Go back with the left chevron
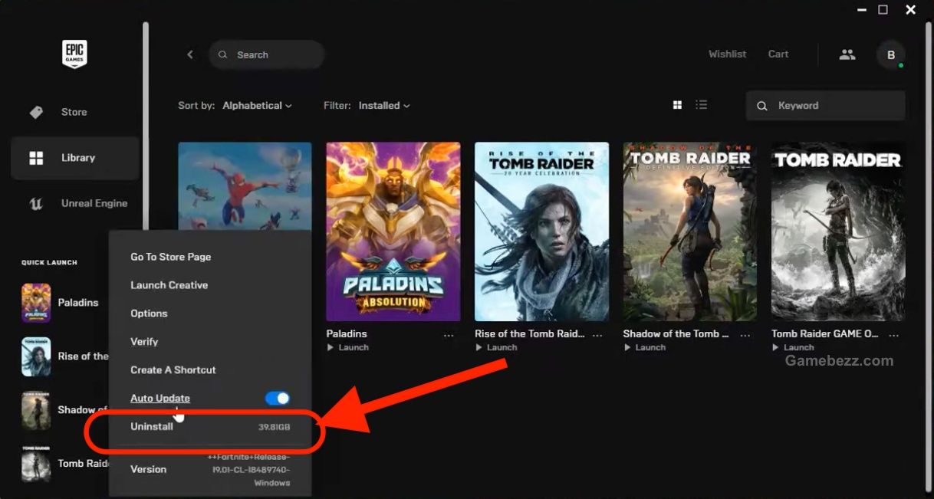The height and width of the screenshot is (499, 934). pyautogui.click(x=190, y=54)
